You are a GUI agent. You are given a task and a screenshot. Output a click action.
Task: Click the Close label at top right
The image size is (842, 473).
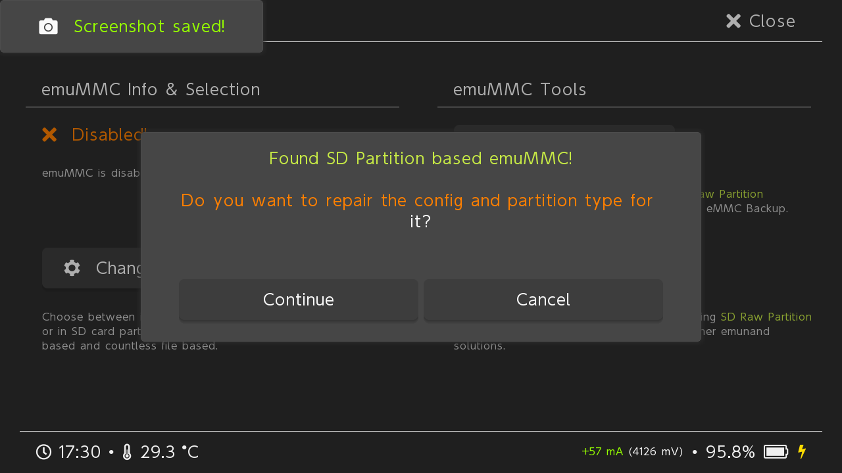[x=772, y=21]
